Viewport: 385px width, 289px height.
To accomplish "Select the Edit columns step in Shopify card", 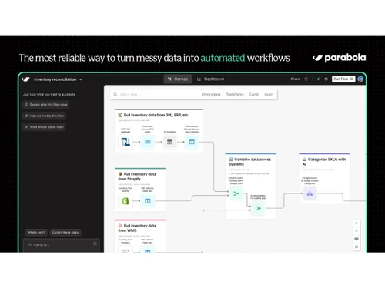I will coord(148,201).
